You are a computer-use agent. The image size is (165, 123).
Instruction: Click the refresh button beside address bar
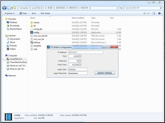[121, 8]
